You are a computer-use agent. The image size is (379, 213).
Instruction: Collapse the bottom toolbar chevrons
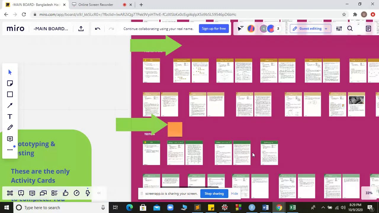click(x=99, y=193)
